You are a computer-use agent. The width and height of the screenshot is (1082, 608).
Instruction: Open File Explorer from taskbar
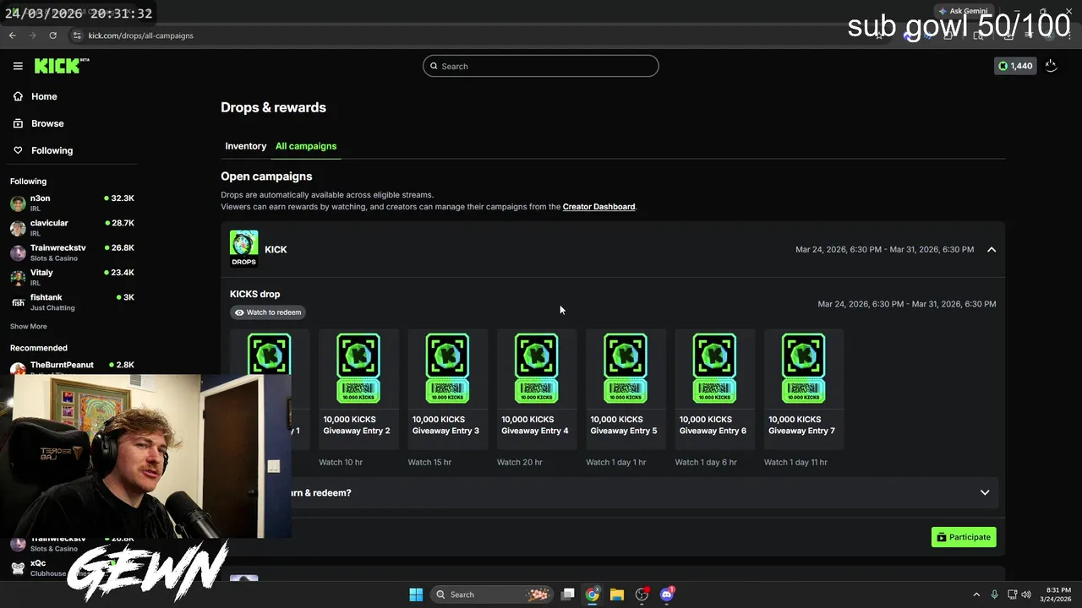click(x=617, y=594)
